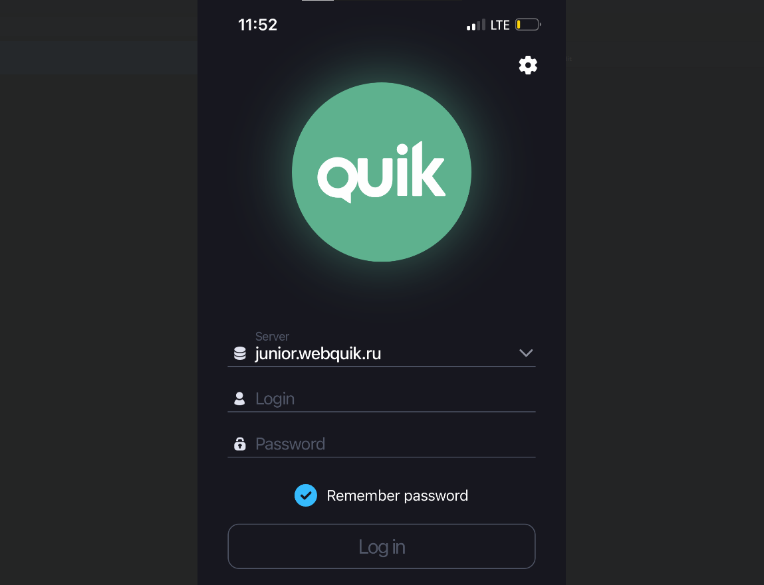
Task: Click the Log in button
Action: pyautogui.click(x=382, y=546)
